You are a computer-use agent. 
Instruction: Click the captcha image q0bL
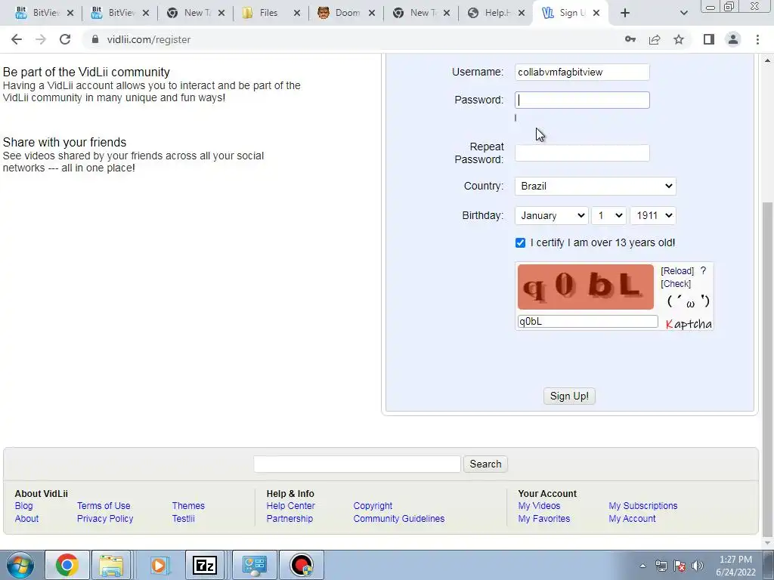coord(586,287)
